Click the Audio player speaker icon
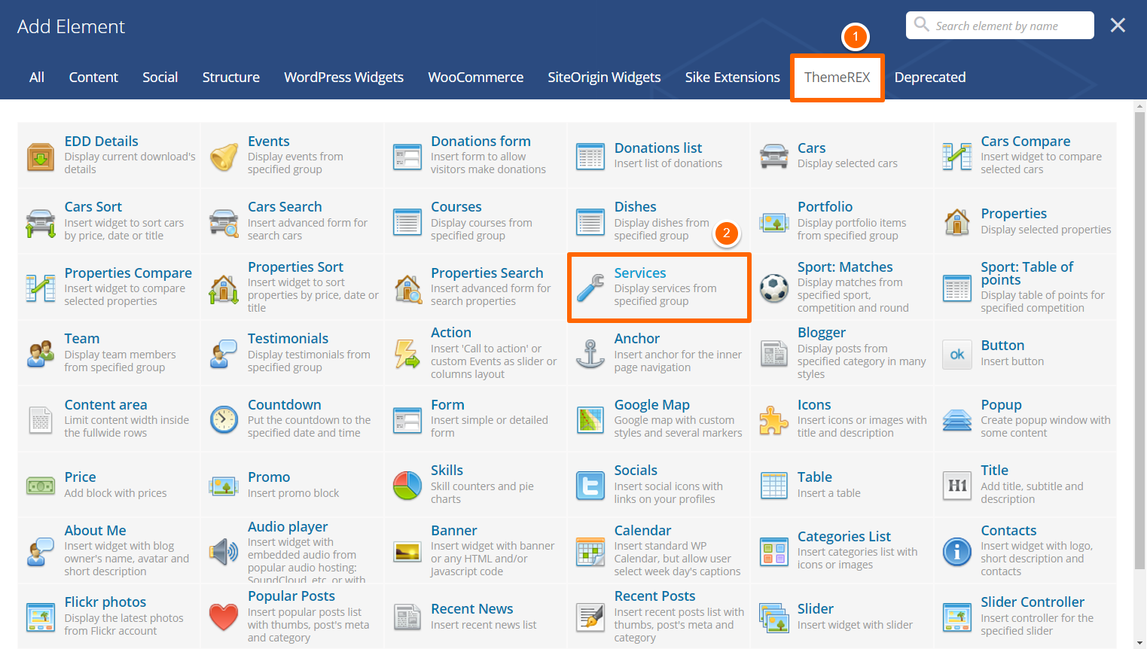The image size is (1147, 649). point(224,552)
